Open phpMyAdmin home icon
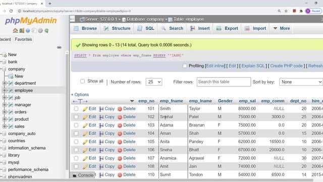This screenshot has width=323, height=182. tap(15, 31)
